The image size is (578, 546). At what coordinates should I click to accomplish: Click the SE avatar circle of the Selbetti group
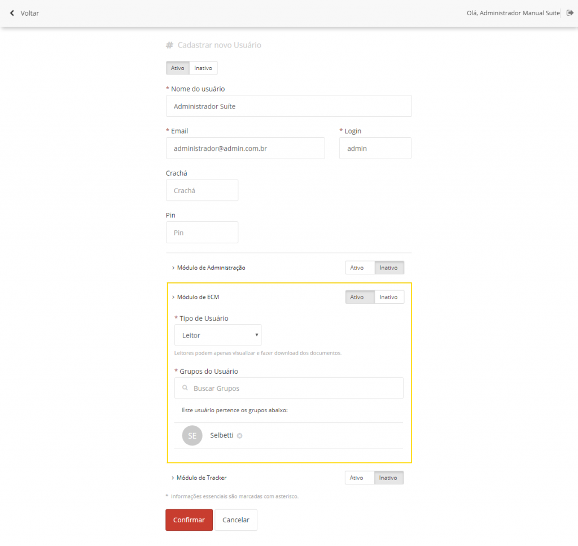pyautogui.click(x=192, y=435)
